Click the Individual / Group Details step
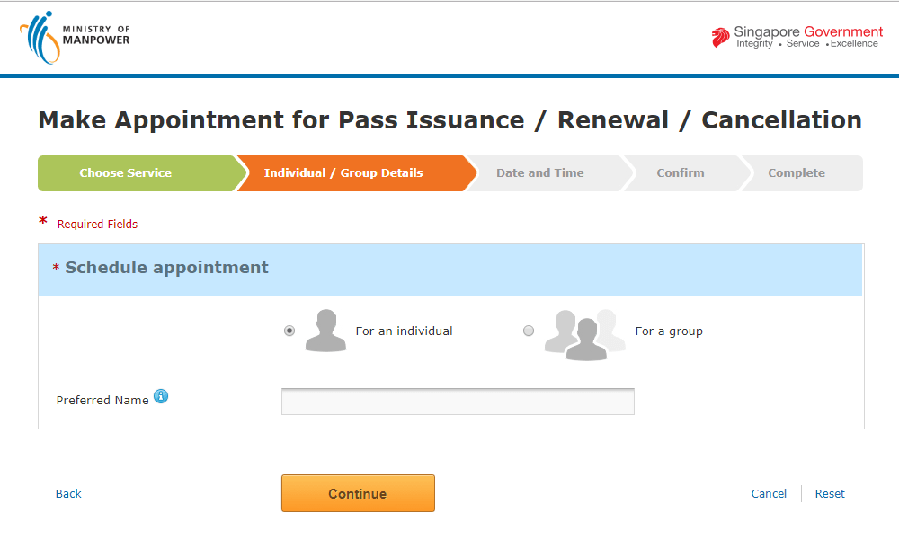899x539 pixels. click(343, 173)
